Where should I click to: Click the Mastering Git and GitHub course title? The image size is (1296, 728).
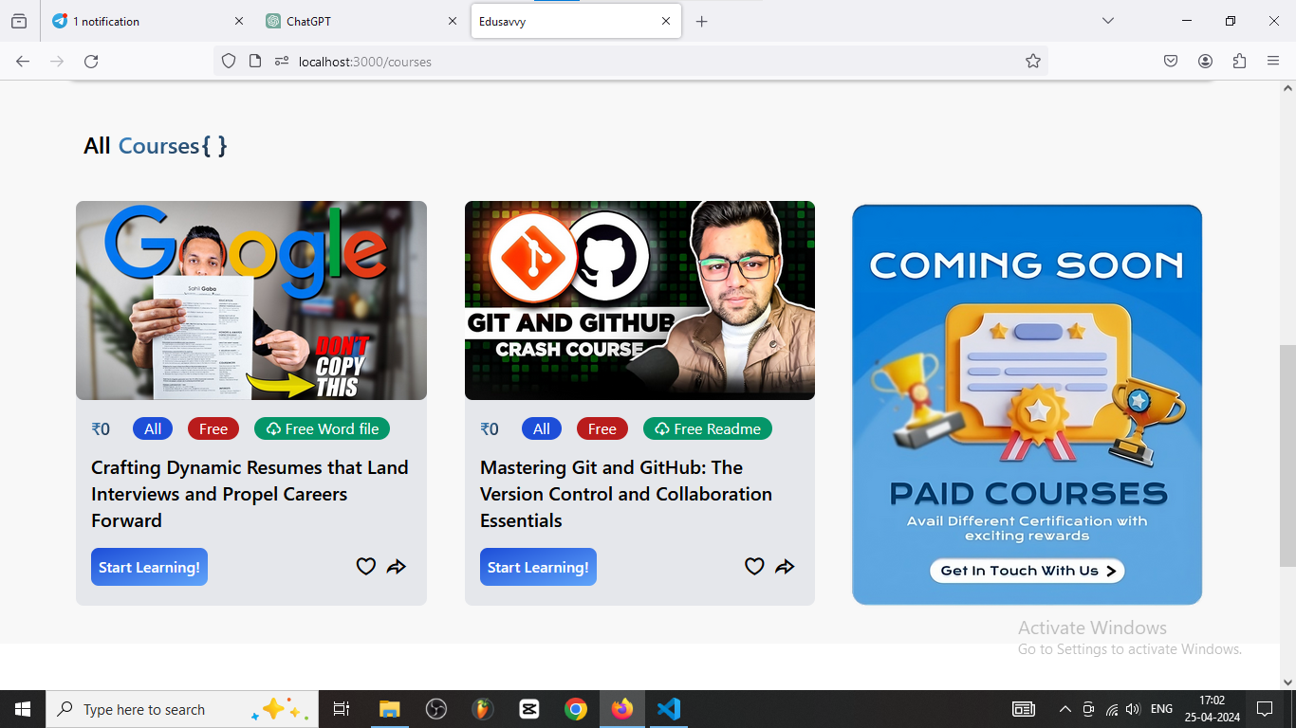click(626, 494)
